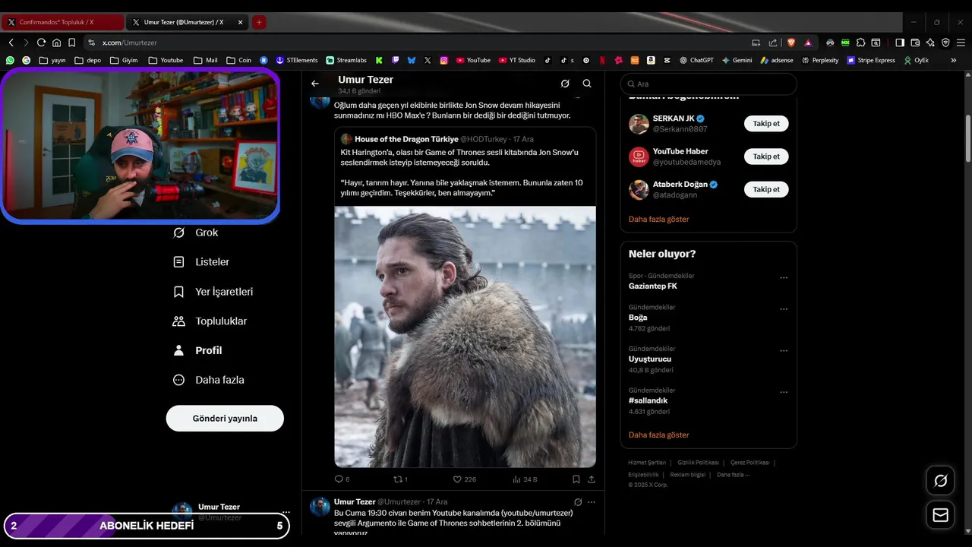This screenshot has height=547, width=972.
Task: Open the Instagram bookmark icon
Action: [x=444, y=60]
